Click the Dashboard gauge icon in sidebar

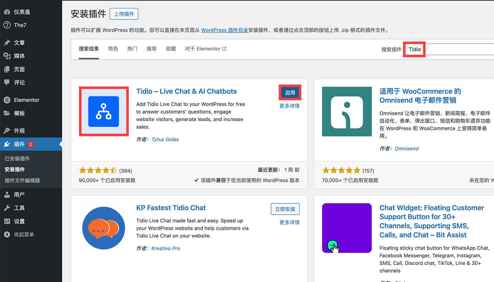pos(7,12)
